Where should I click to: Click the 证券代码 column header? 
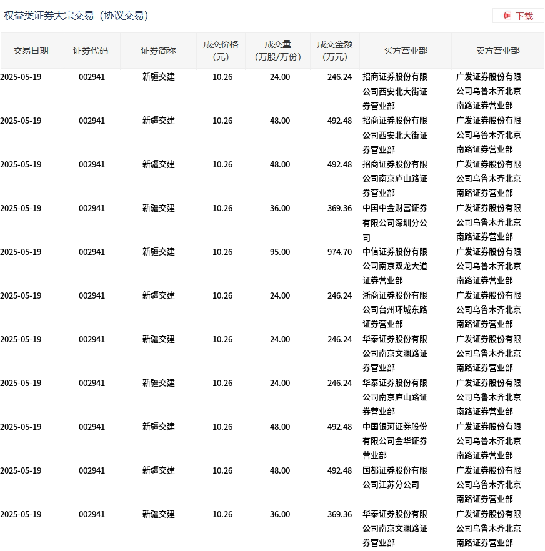pyautogui.click(x=91, y=51)
